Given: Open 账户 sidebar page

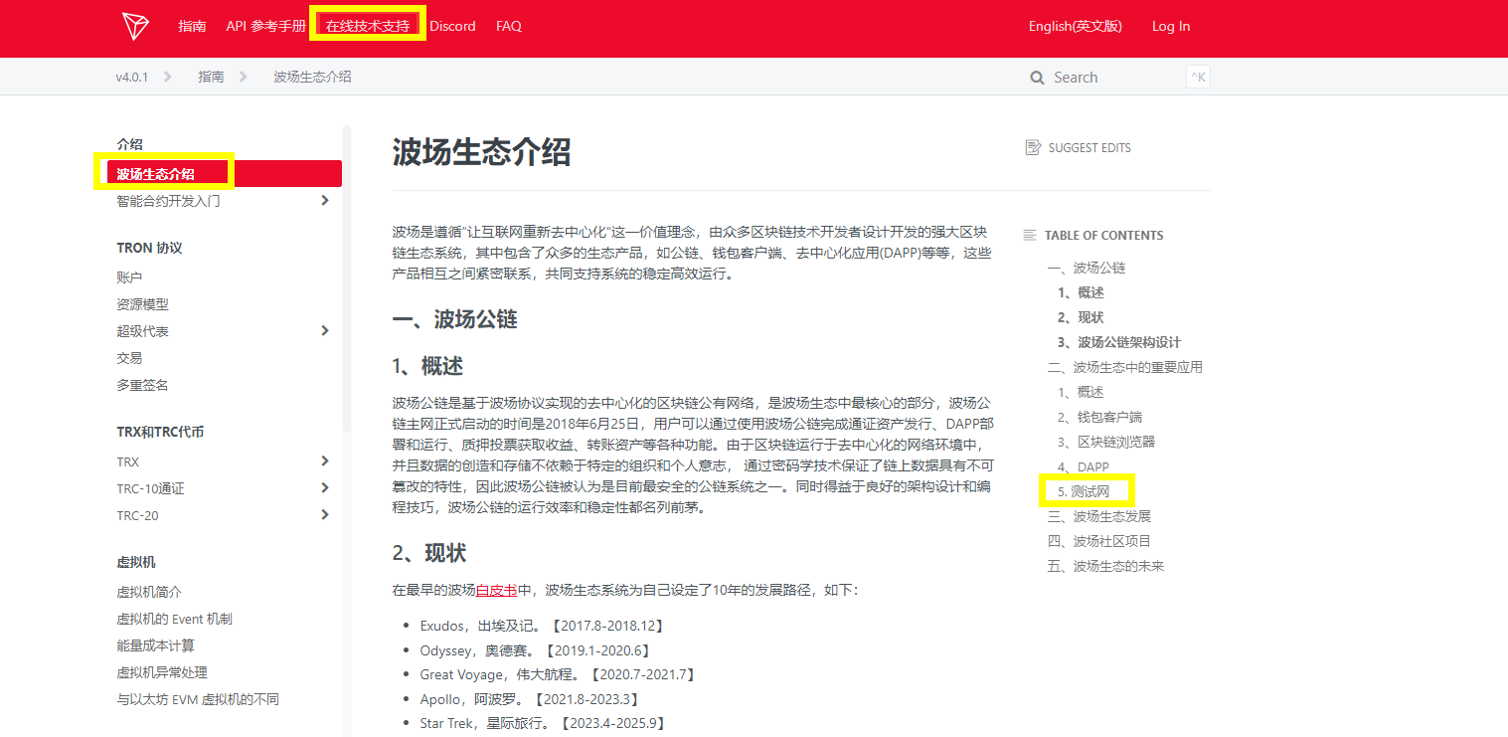Looking at the screenshot, I should coord(129,277).
